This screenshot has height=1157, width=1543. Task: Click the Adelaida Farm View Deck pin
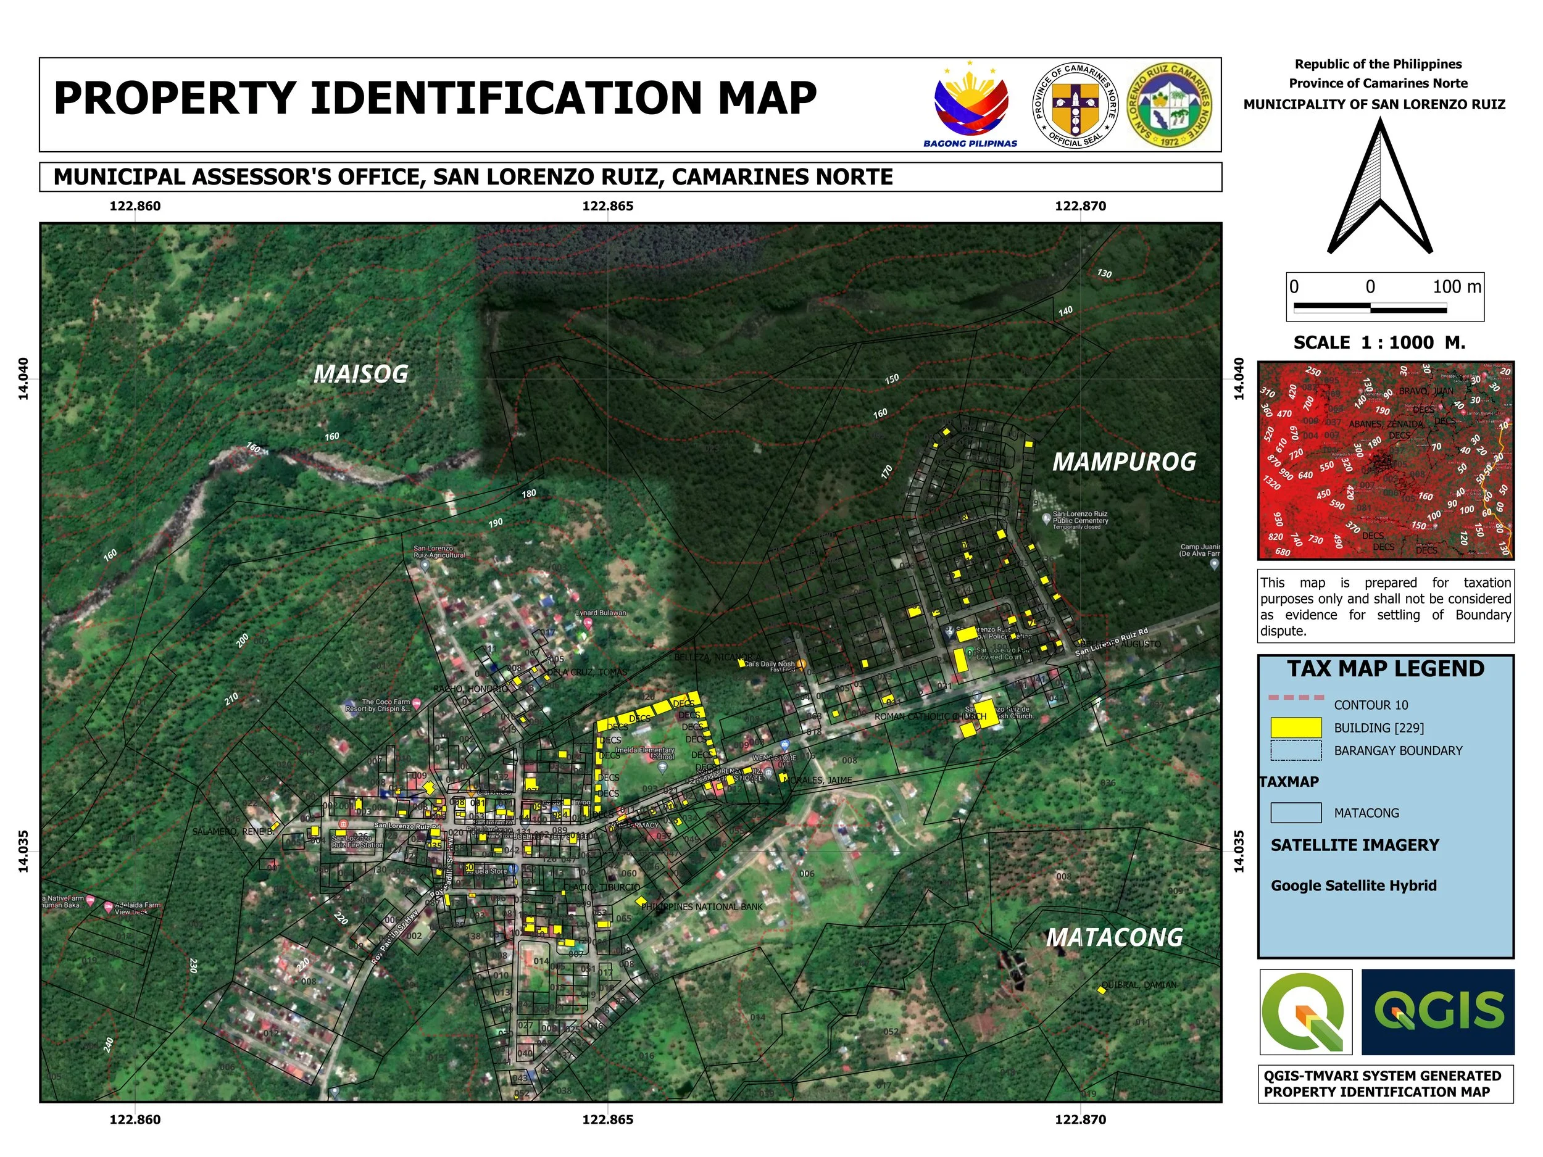(108, 907)
